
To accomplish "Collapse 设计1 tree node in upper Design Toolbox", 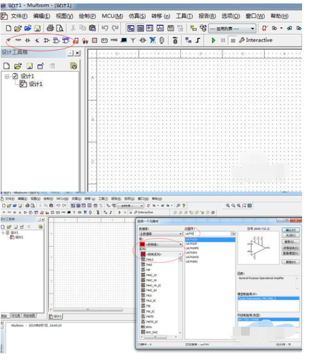I will click(7, 76).
